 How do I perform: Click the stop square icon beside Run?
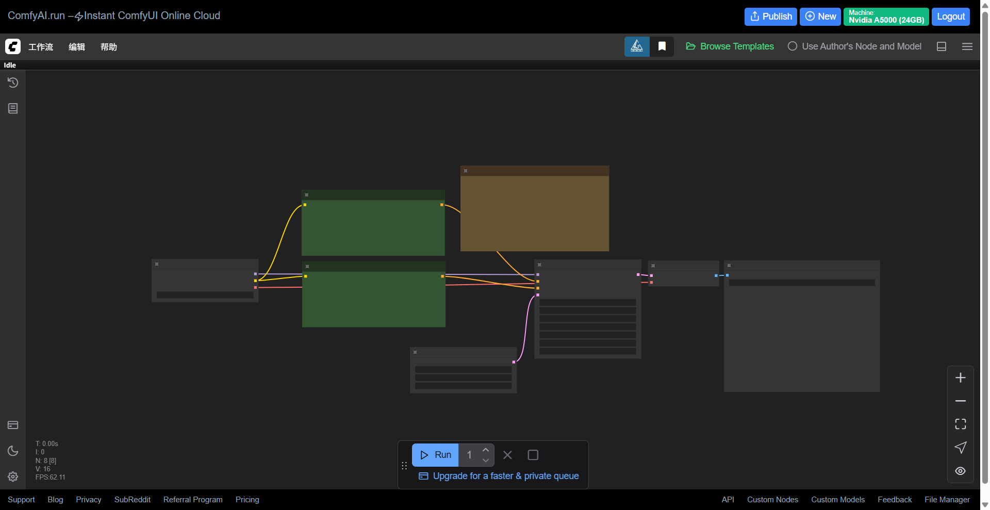533,455
